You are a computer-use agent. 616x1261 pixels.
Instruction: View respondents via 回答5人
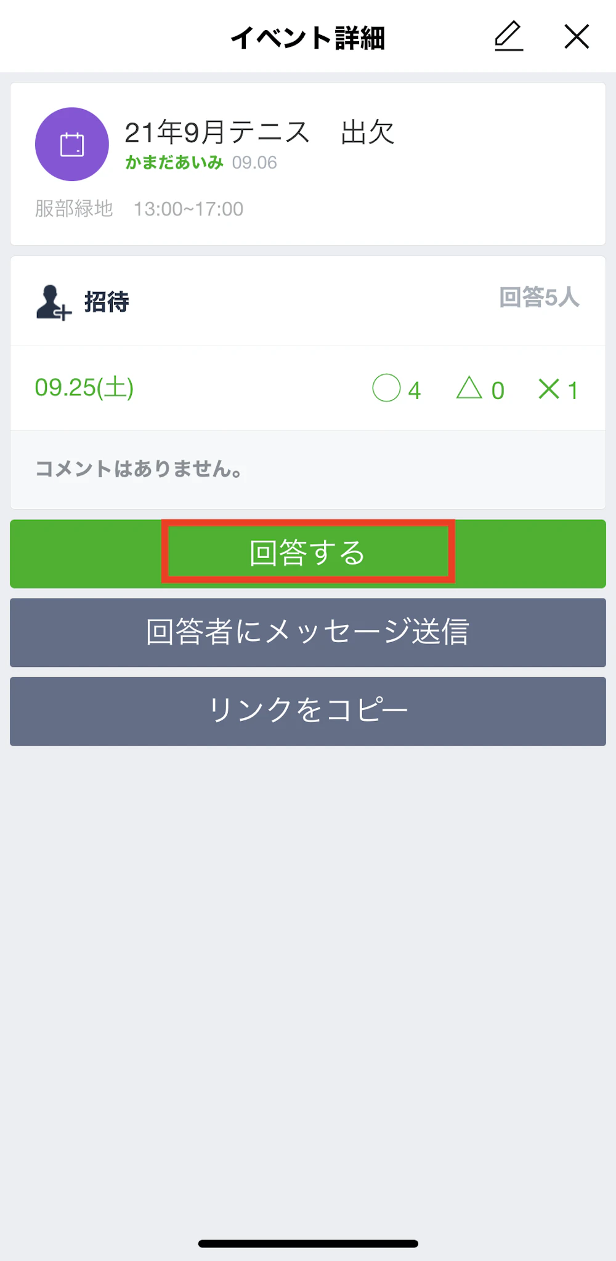(539, 297)
